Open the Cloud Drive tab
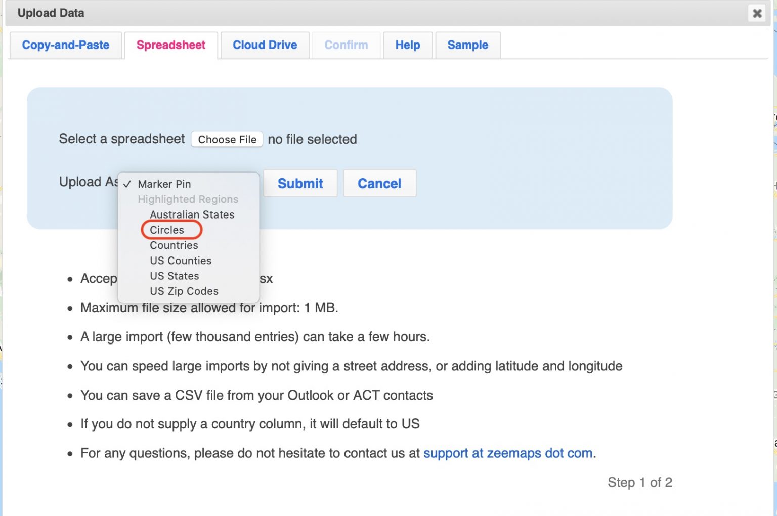The height and width of the screenshot is (516, 777). pyautogui.click(x=264, y=45)
